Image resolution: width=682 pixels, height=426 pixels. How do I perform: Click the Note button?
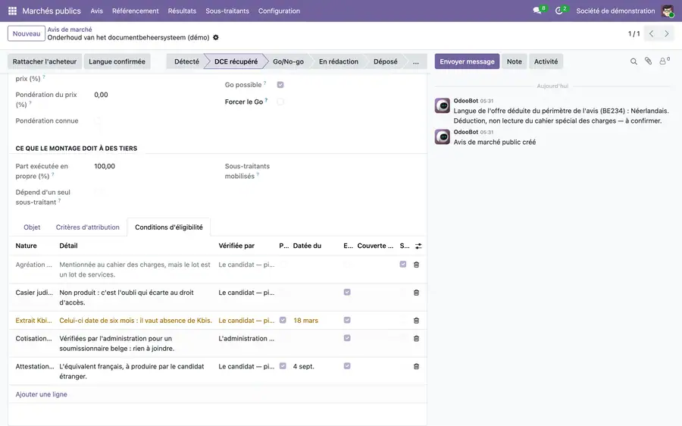(514, 61)
